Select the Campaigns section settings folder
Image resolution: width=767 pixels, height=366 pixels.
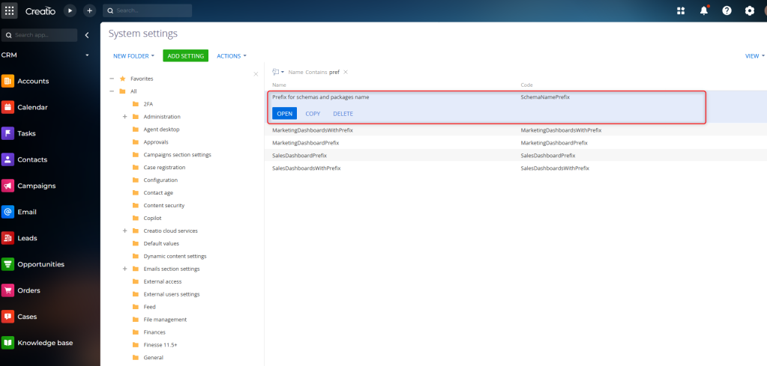click(x=177, y=155)
